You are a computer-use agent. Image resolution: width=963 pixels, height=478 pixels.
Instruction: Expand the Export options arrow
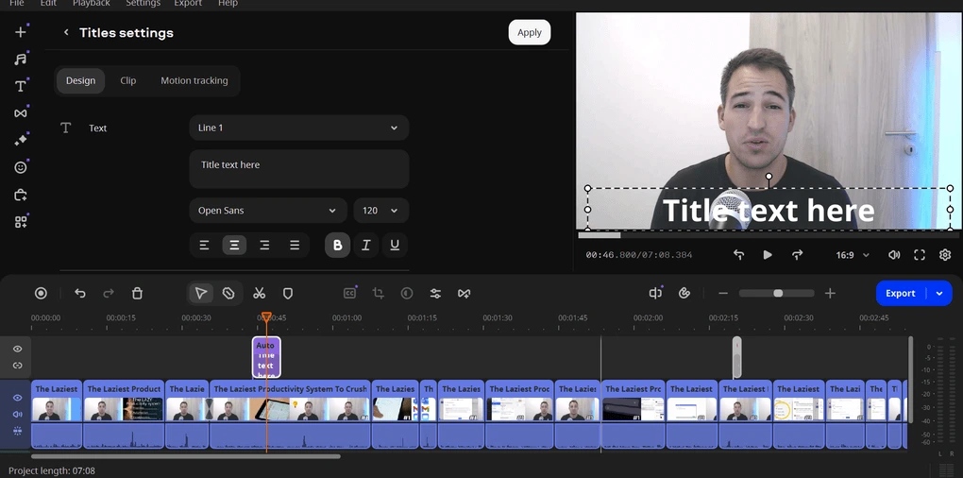[939, 293]
